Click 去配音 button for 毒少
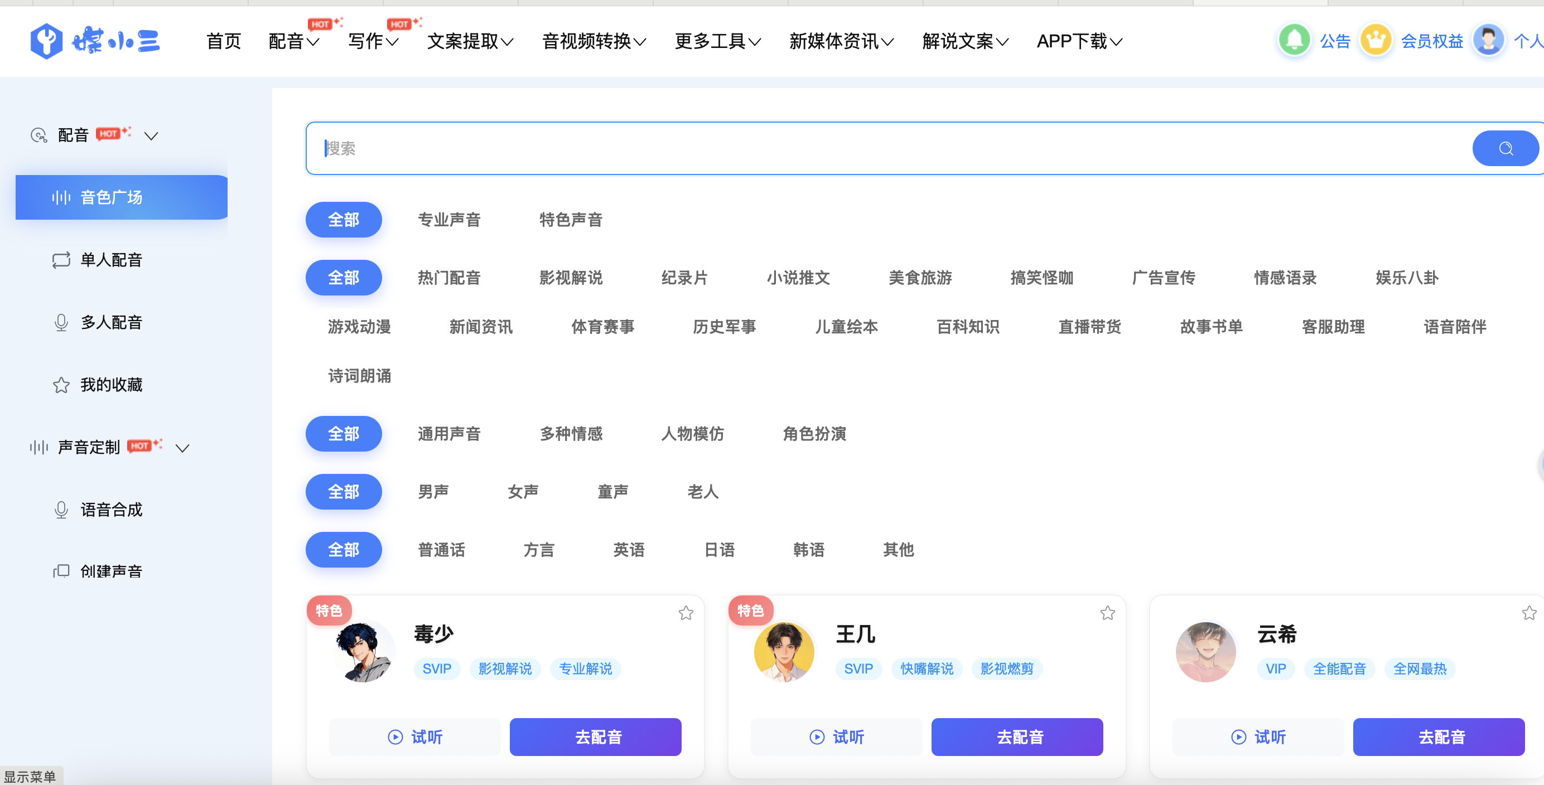 pos(595,736)
